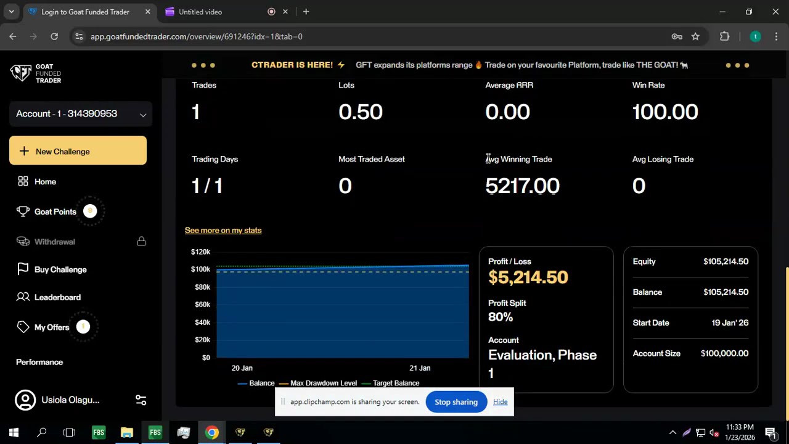The width and height of the screenshot is (789, 444).
Task: Click the Goat Points notification badge
Action: point(90,211)
